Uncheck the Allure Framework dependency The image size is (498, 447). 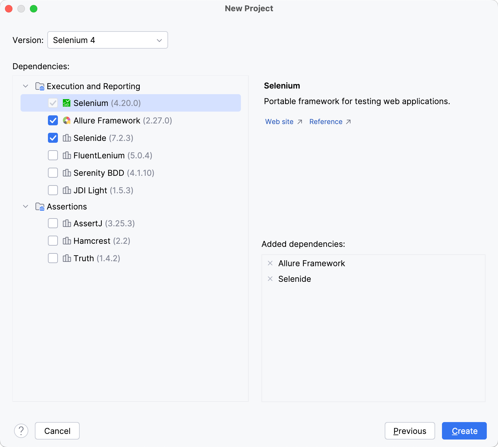pos(53,121)
